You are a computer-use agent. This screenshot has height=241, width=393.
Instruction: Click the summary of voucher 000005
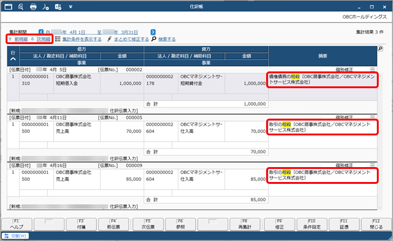pos(320,127)
